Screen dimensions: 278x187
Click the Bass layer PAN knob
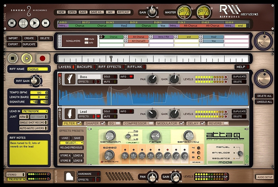coord(152,79)
